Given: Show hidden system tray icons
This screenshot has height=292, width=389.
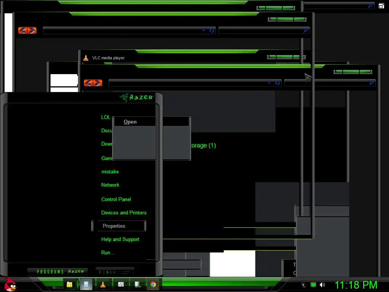Looking at the screenshot, I should click(x=304, y=285).
